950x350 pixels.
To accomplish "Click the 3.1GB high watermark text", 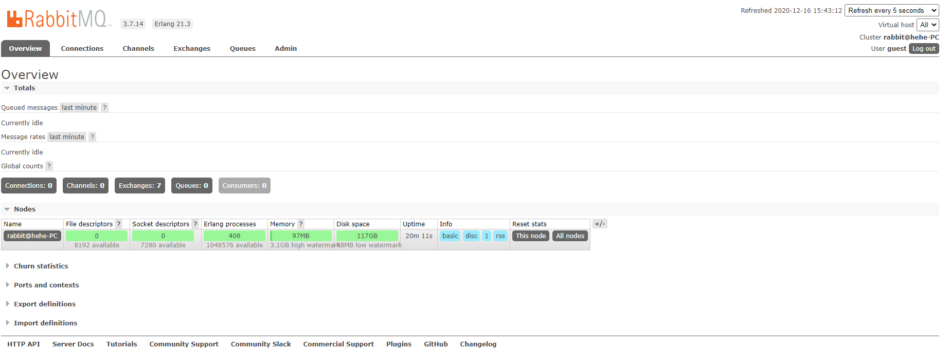I will click(304, 245).
